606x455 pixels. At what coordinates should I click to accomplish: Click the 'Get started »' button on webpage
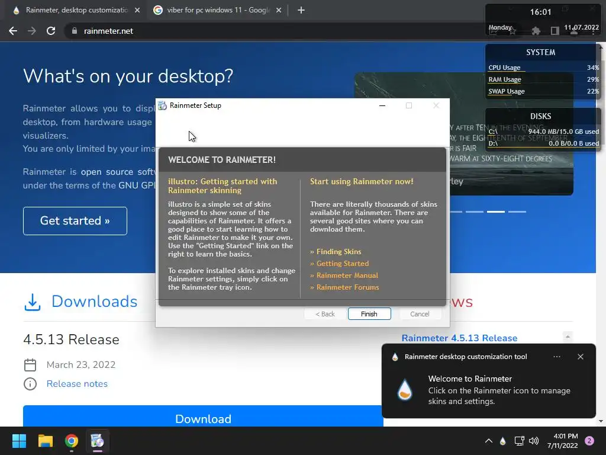tap(75, 221)
